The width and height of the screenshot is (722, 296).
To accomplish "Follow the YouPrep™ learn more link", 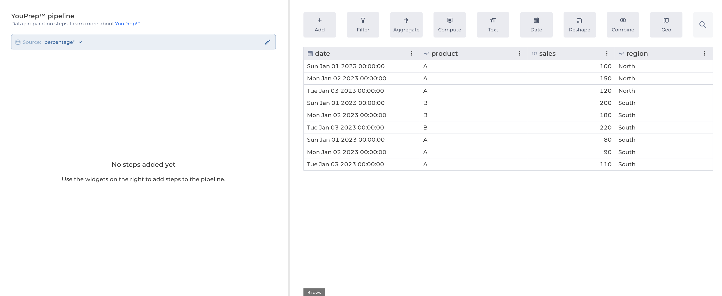I will (128, 24).
